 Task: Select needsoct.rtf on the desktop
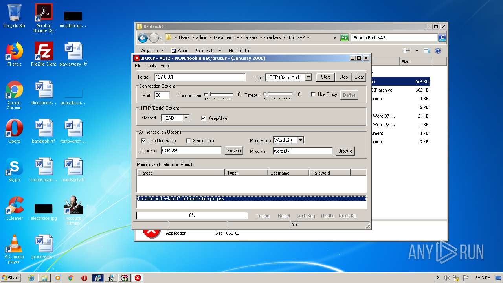click(73, 170)
